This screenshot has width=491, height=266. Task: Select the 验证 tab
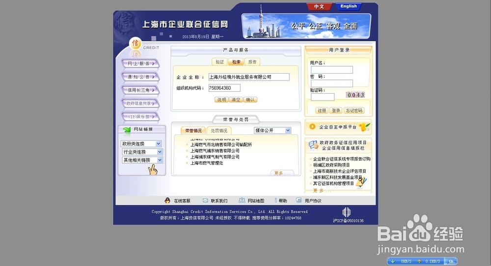point(219,62)
